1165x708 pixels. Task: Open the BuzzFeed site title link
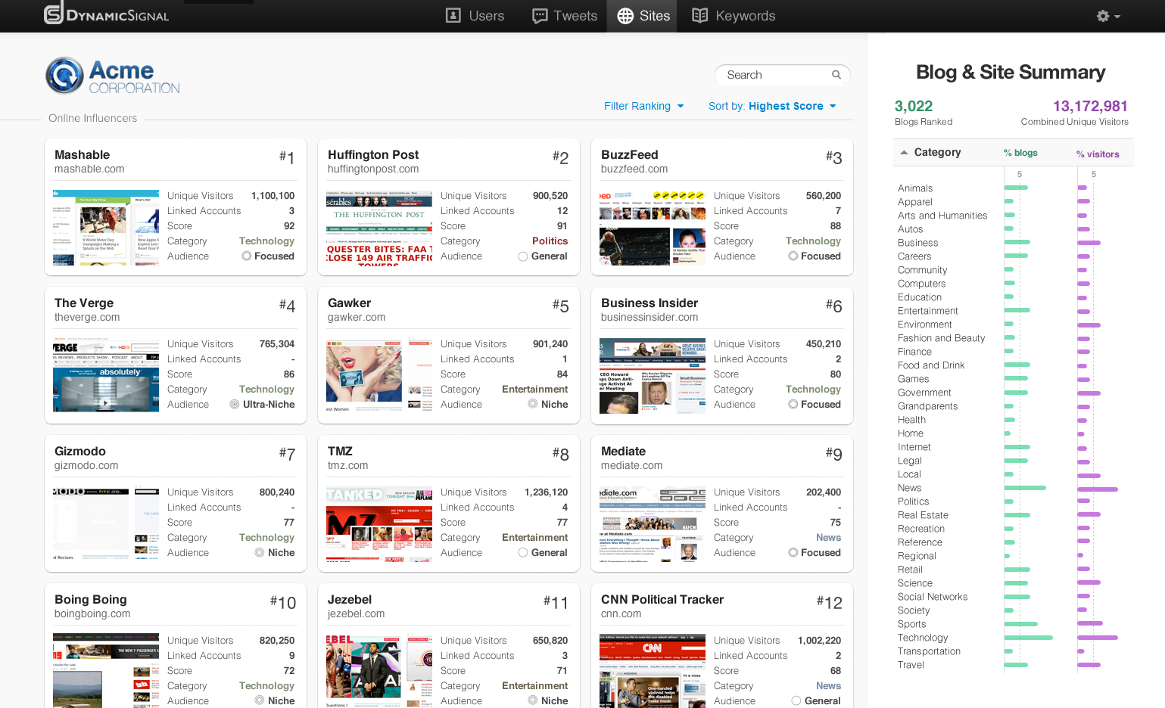pos(629,154)
